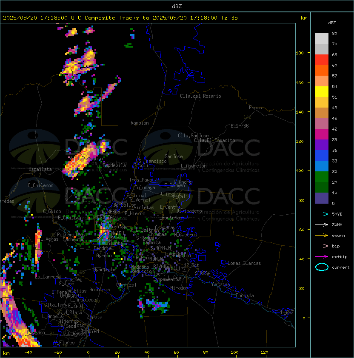This screenshot has height=358, width=354.
Task: Click the 'TUNUYAN' place label
Action: pyautogui.click(x=90, y=331)
